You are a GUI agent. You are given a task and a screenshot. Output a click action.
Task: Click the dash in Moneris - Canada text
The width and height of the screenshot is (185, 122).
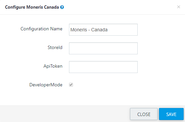[89, 30]
